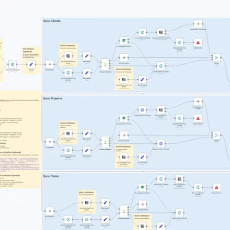
Task: Open Clockify 'Get active Clients from Clockify' node
Action: tap(68, 73)
